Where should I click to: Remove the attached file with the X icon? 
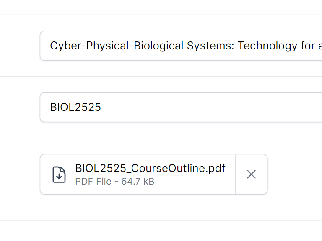coord(251,174)
